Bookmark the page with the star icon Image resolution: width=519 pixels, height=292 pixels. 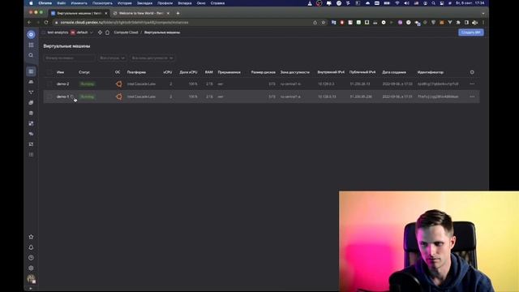(x=324, y=23)
